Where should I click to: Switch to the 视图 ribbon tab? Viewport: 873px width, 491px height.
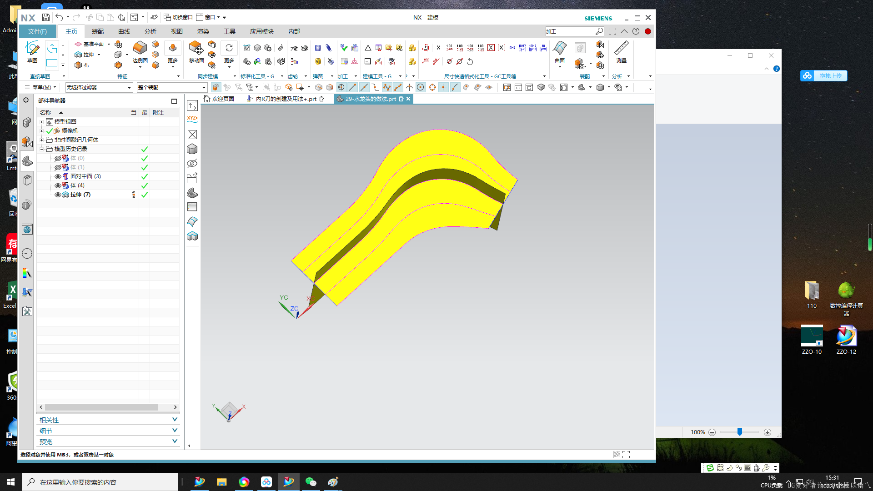tap(177, 31)
